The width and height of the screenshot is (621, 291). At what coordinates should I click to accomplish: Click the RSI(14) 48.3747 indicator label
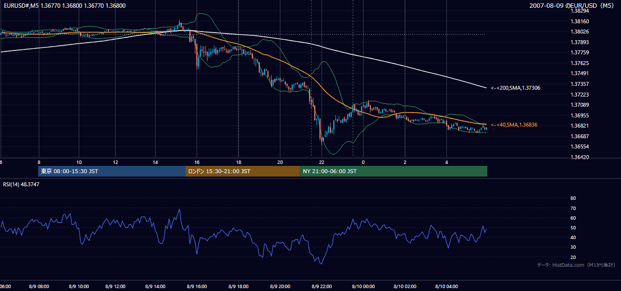click(x=21, y=184)
